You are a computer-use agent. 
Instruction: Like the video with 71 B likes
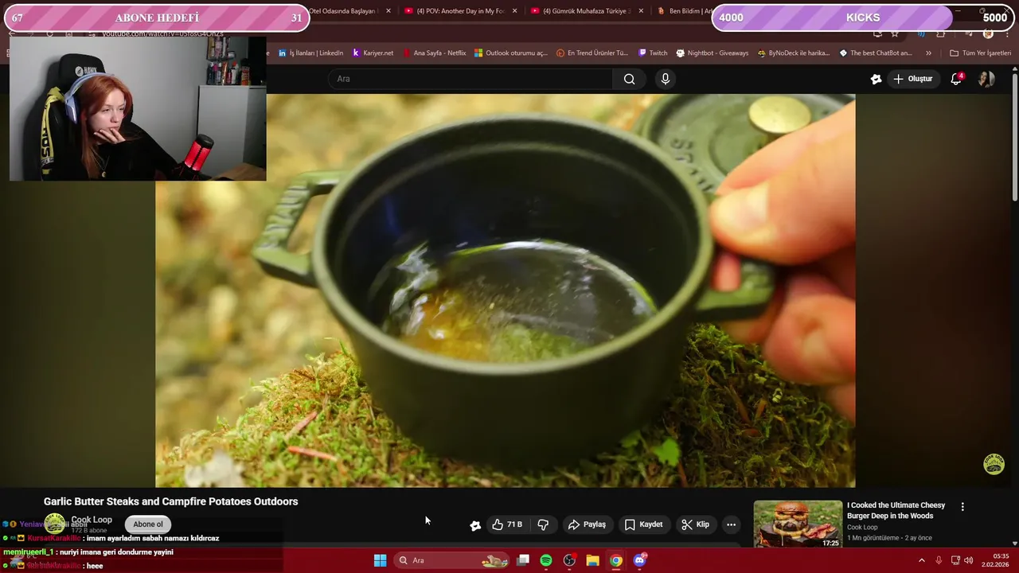[x=506, y=524]
